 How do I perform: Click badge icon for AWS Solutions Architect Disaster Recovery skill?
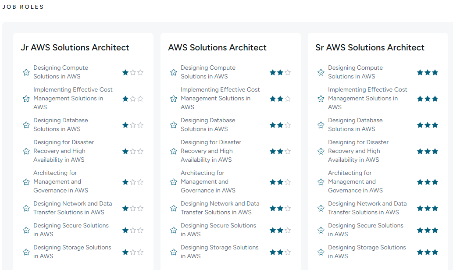coord(173,151)
